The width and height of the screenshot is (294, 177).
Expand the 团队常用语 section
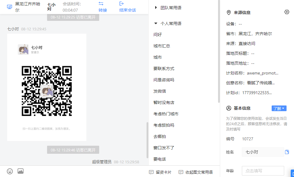pos(156,7)
